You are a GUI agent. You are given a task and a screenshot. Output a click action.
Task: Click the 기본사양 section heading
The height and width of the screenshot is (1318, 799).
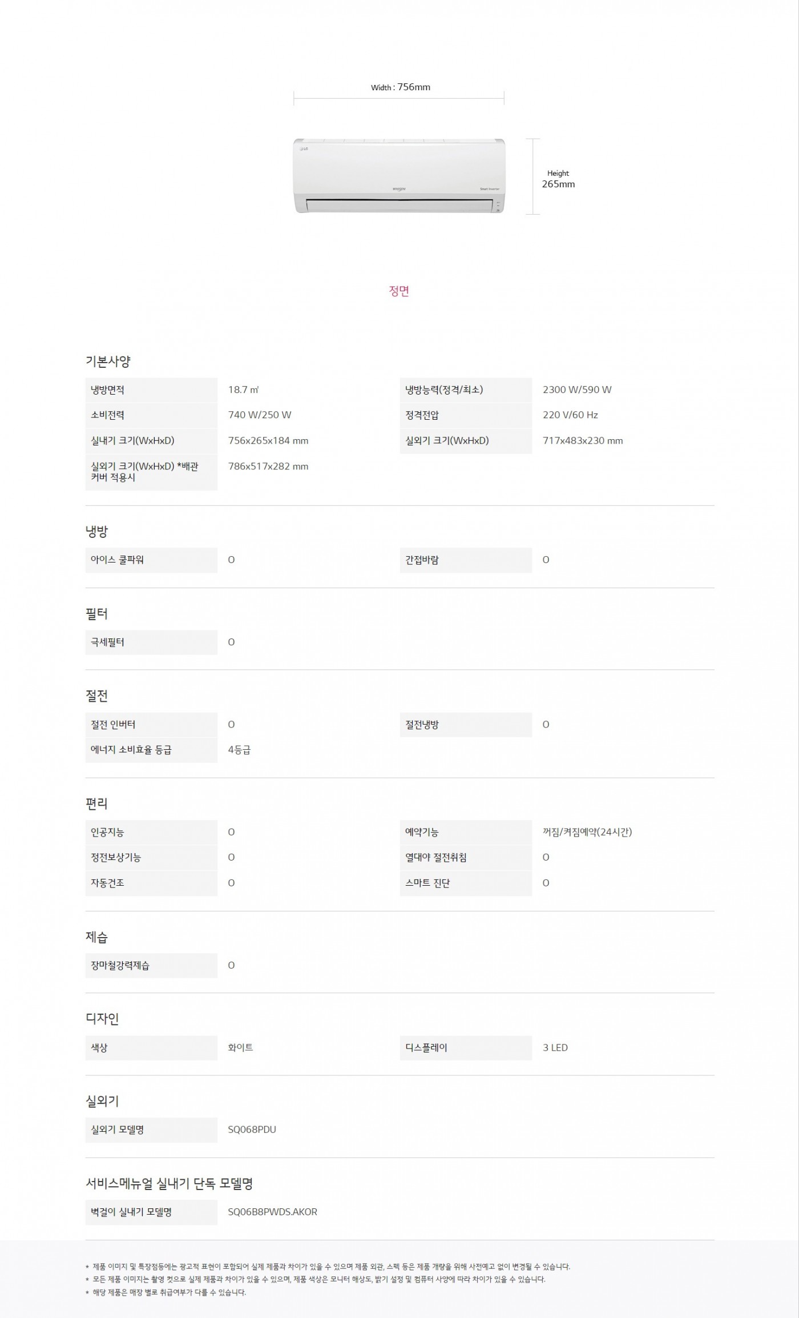point(108,361)
